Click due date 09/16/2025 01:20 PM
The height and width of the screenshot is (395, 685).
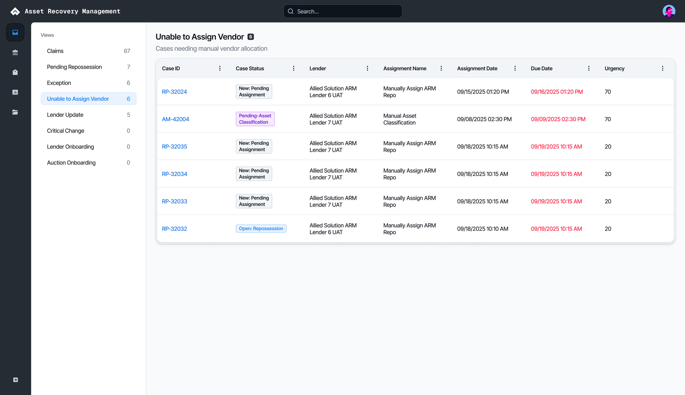pos(557,92)
